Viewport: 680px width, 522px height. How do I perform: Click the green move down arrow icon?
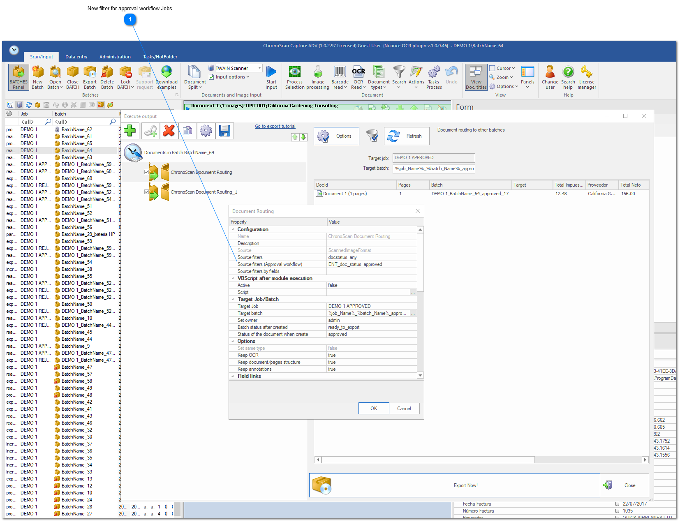point(303,137)
